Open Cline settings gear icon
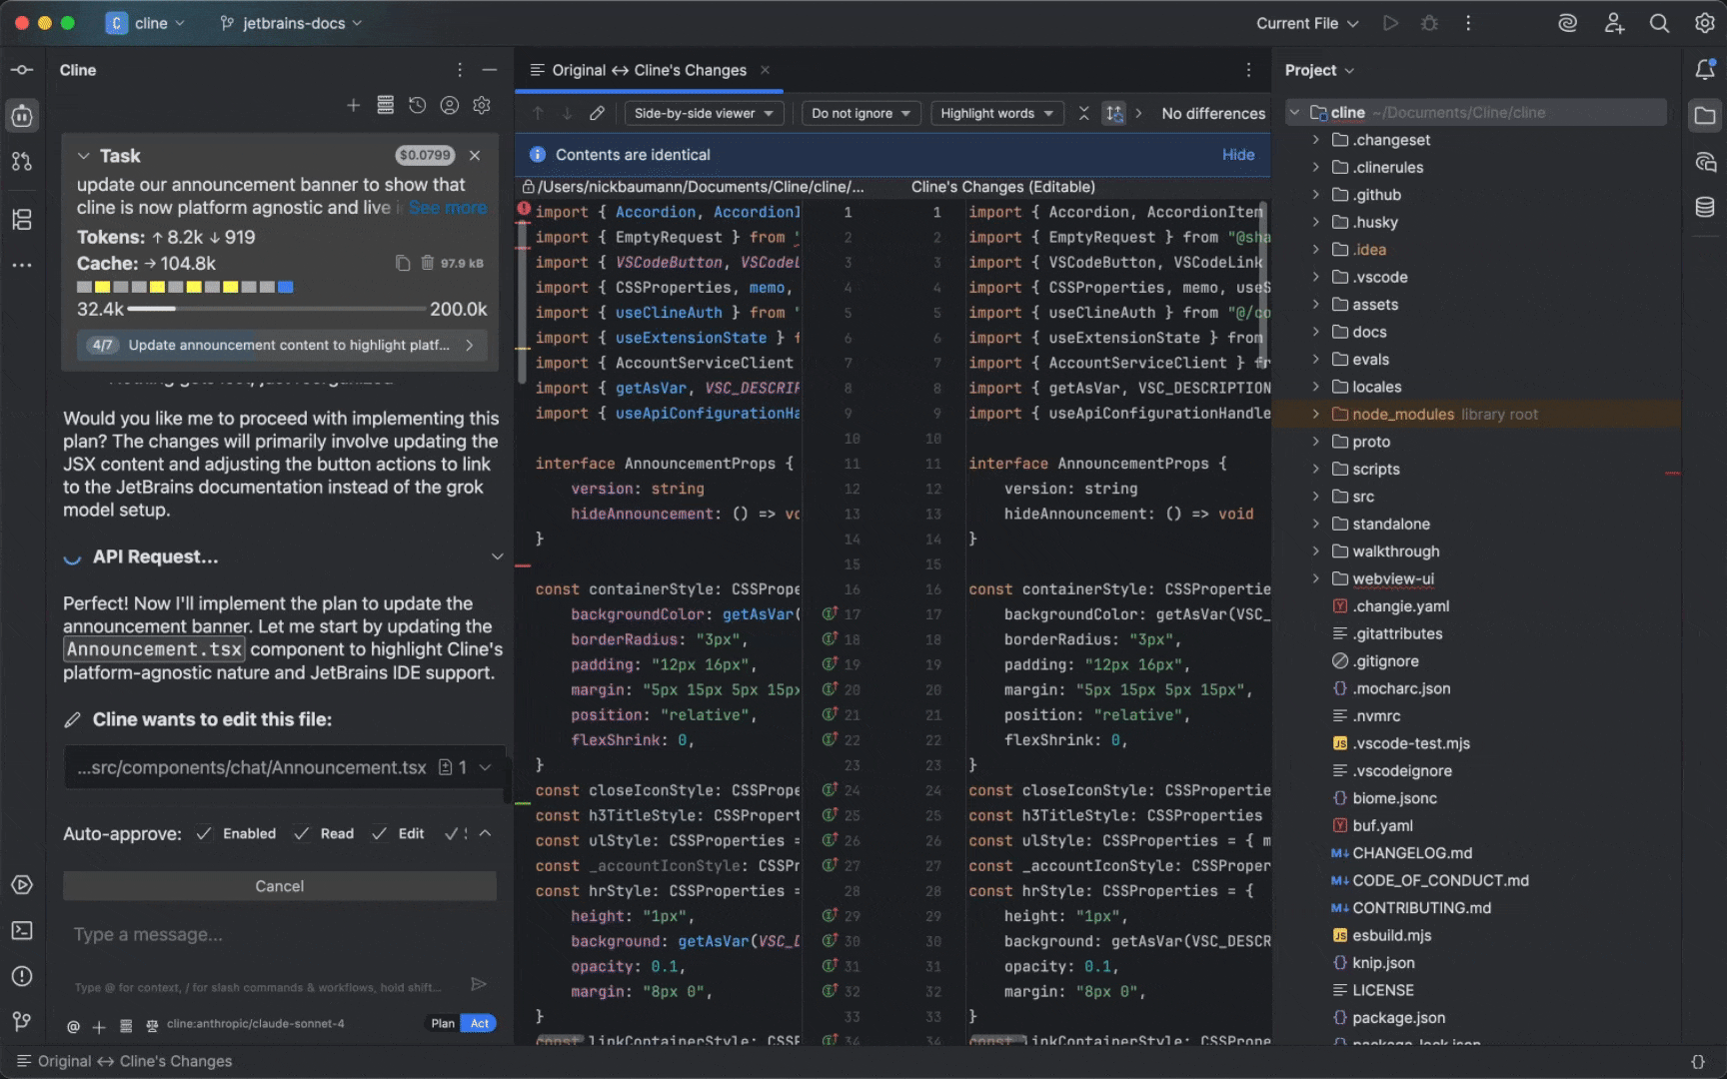 point(482,105)
